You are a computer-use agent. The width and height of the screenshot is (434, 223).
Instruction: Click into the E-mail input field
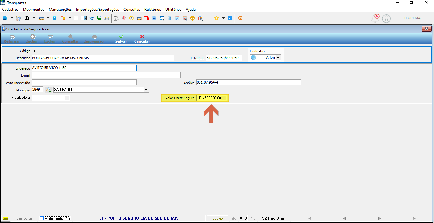click(x=106, y=75)
